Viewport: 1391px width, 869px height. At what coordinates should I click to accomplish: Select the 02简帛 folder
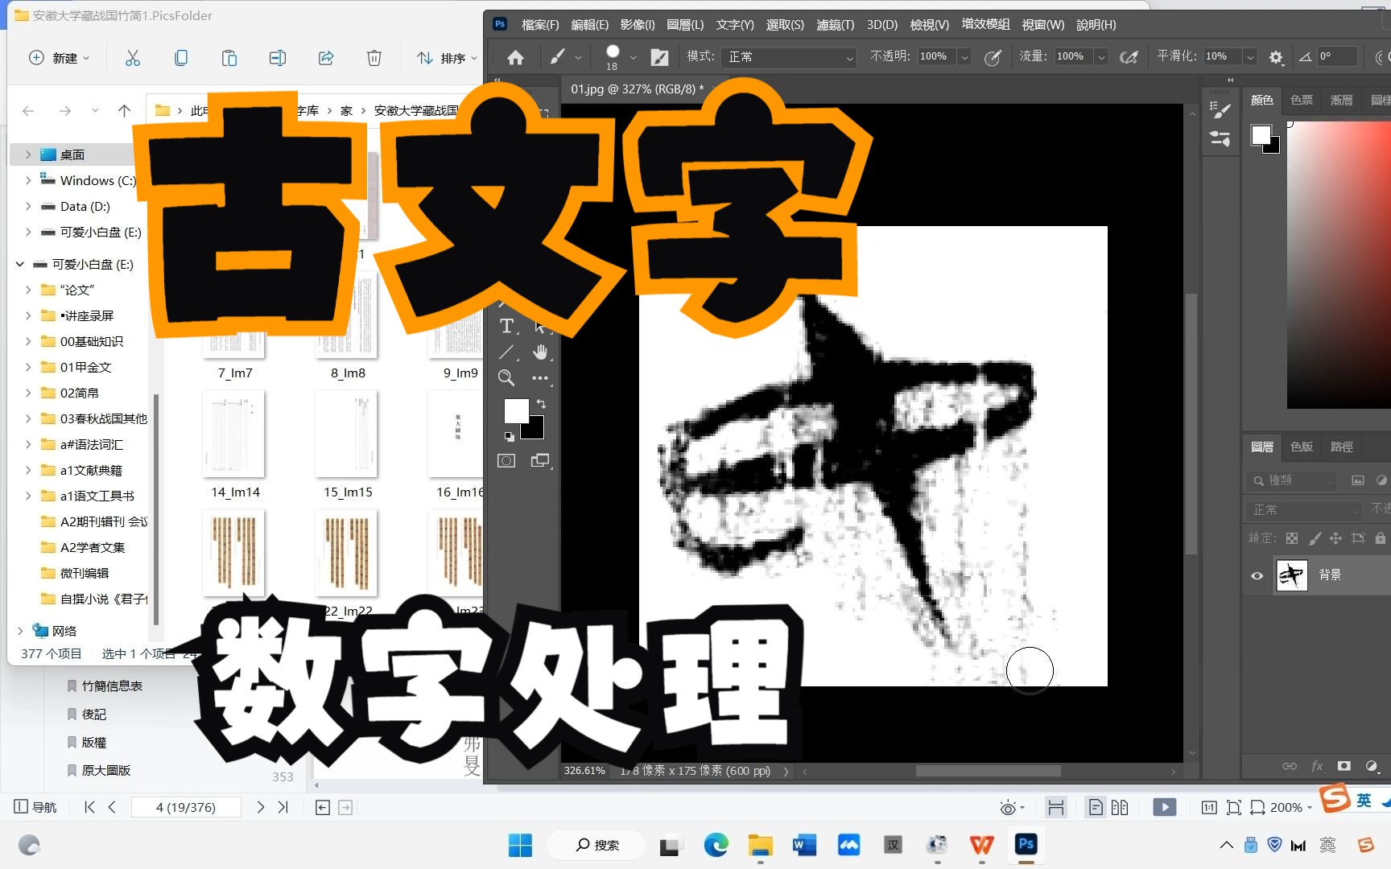click(x=80, y=393)
